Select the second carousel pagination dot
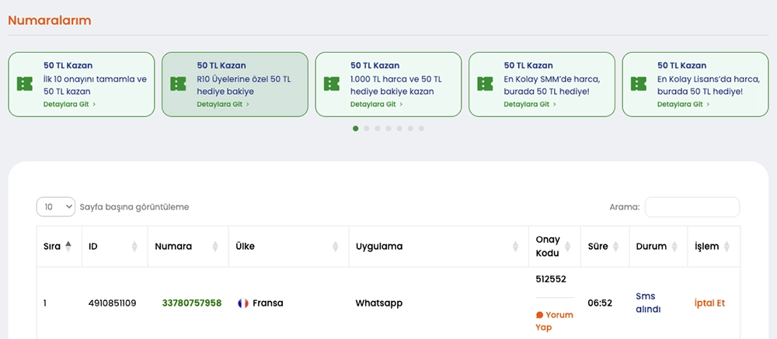The height and width of the screenshot is (339, 777). pos(367,129)
